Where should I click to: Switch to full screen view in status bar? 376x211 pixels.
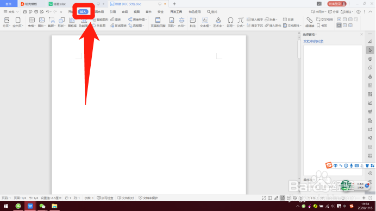(264, 198)
